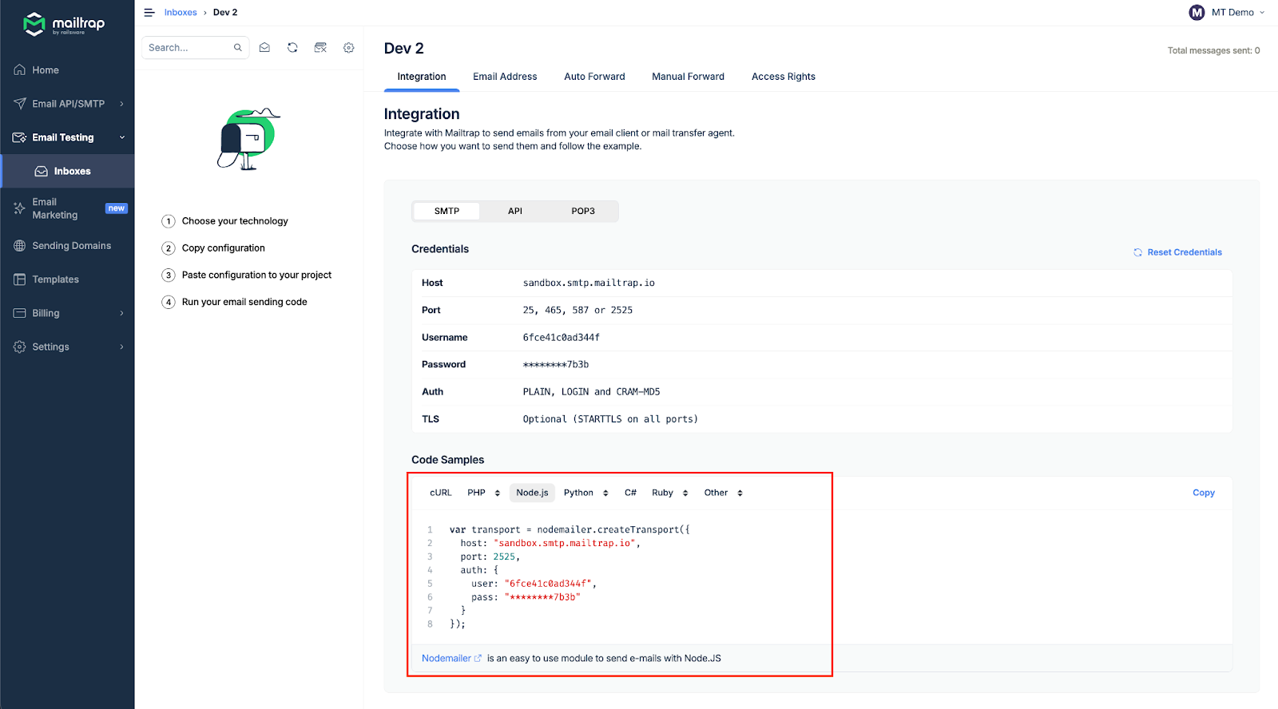Click the Reset Credentials link

[1185, 252]
